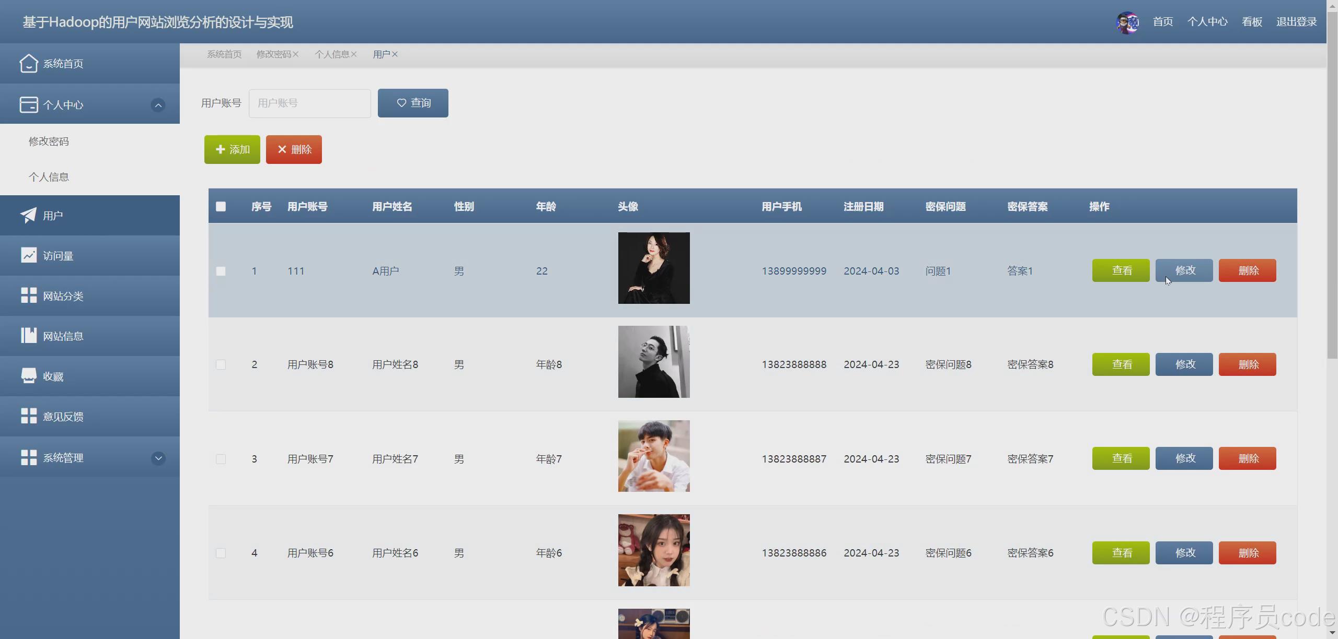Click the green 添加 button
The width and height of the screenshot is (1338, 639).
tap(232, 150)
